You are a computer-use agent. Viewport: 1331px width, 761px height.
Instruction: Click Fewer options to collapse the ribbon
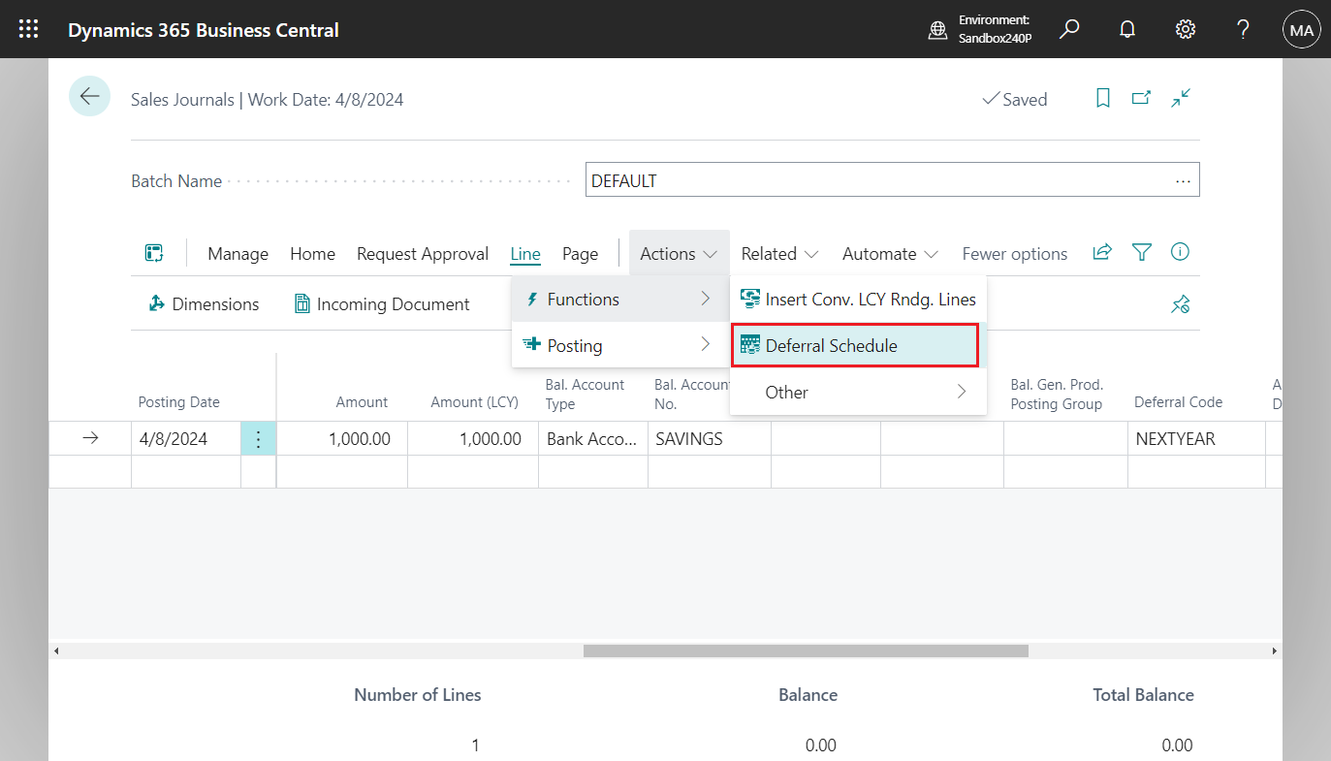[x=1014, y=253]
